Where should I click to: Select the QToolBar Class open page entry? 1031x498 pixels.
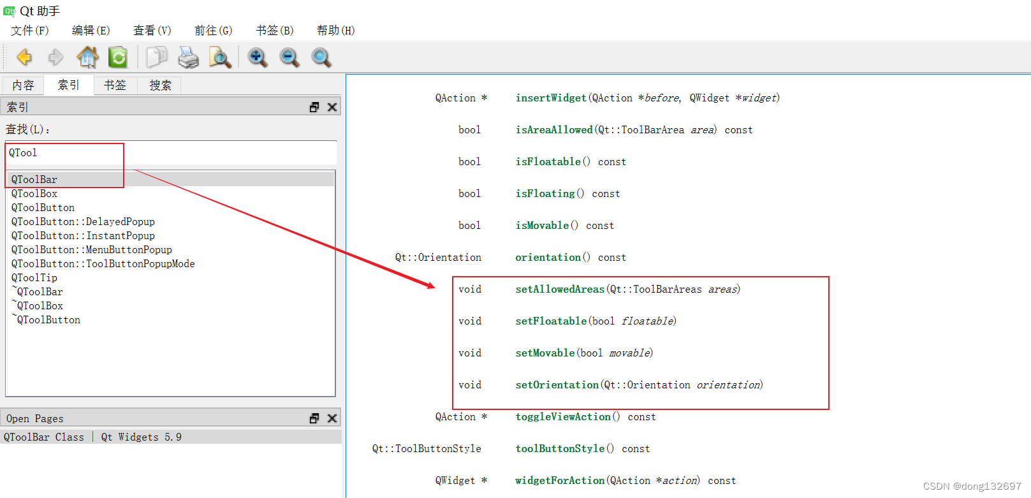[x=171, y=437]
